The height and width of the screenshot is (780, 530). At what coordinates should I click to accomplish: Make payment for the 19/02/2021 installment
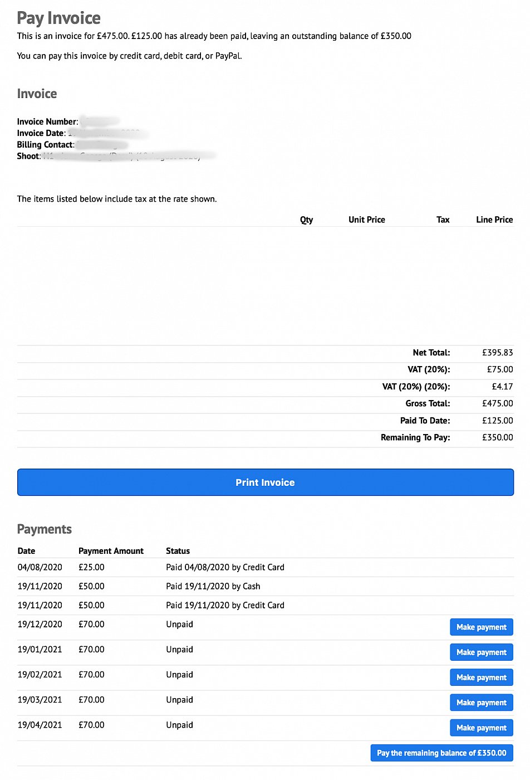(481, 677)
